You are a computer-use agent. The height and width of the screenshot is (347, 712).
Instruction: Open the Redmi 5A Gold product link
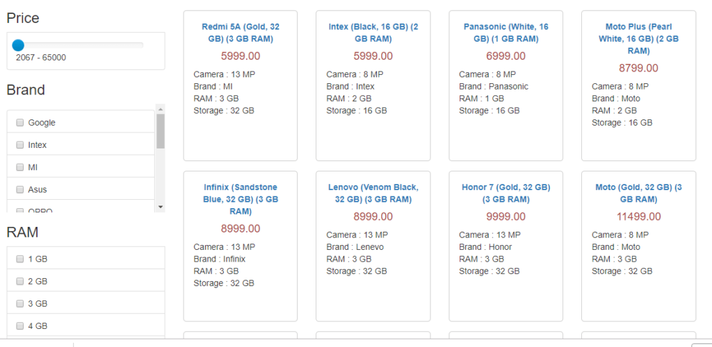pyautogui.click(x=241, y=33)
